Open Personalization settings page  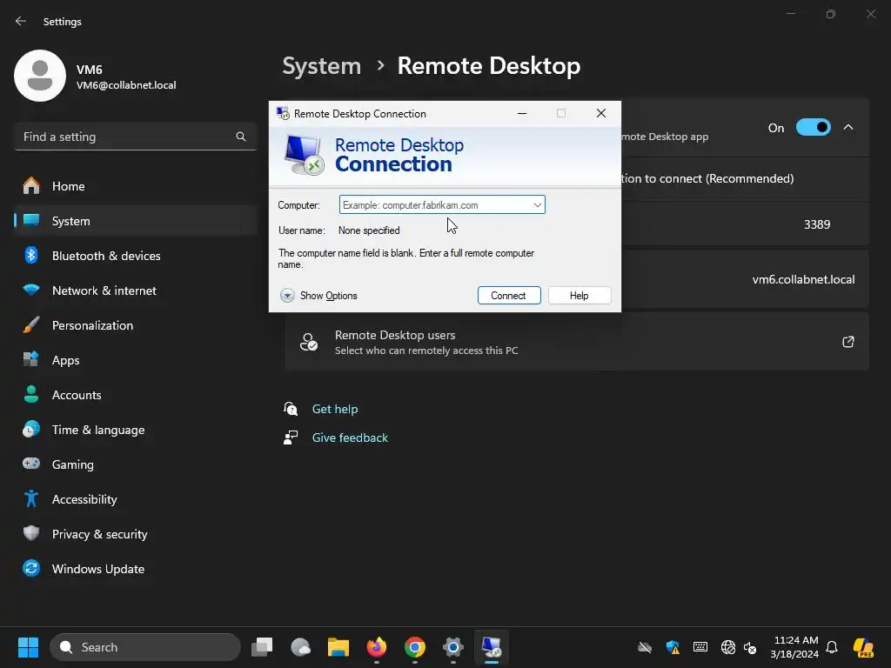[135, 325]
